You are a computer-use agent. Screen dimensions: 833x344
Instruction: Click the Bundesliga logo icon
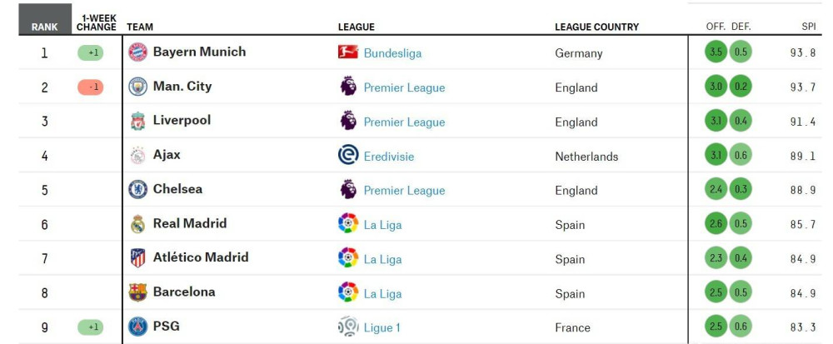[348, 52]
